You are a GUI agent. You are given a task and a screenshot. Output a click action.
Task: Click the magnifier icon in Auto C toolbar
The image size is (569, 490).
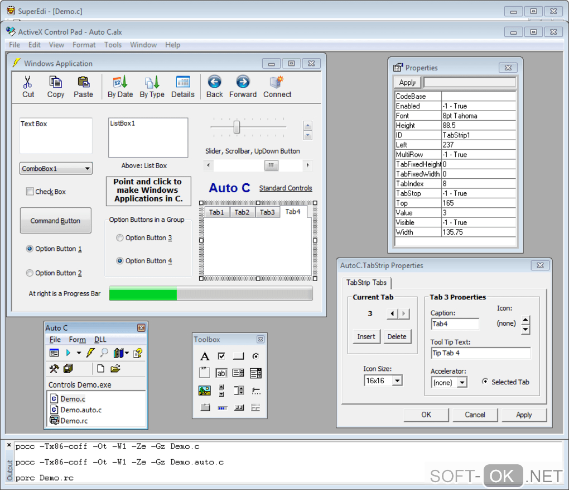click(104, 353)
